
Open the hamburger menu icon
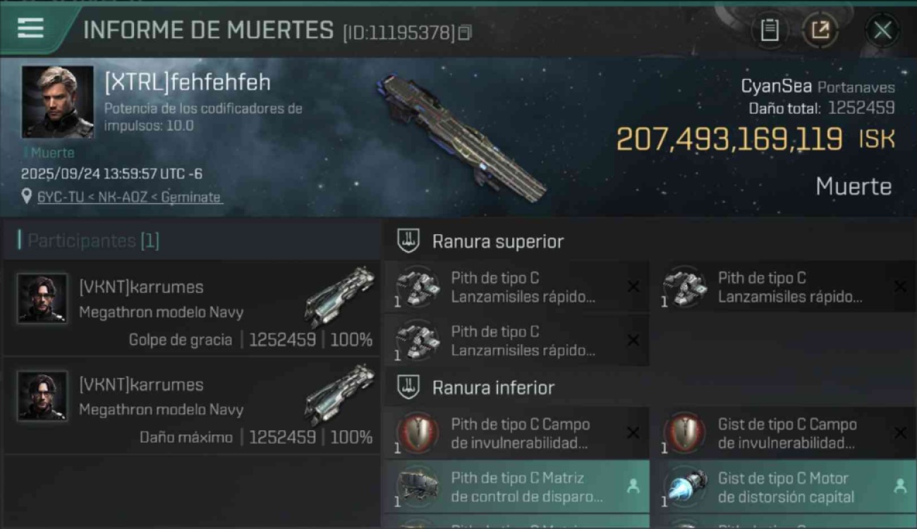coord(30,28)
